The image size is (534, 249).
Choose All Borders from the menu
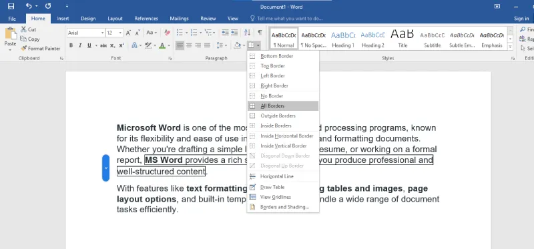283,106
